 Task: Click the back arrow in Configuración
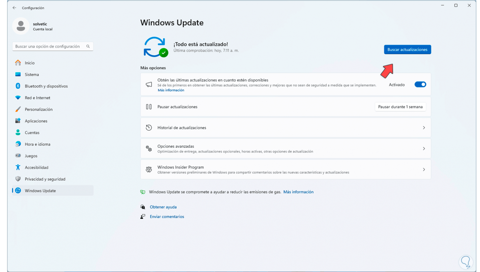click(14, 8)
